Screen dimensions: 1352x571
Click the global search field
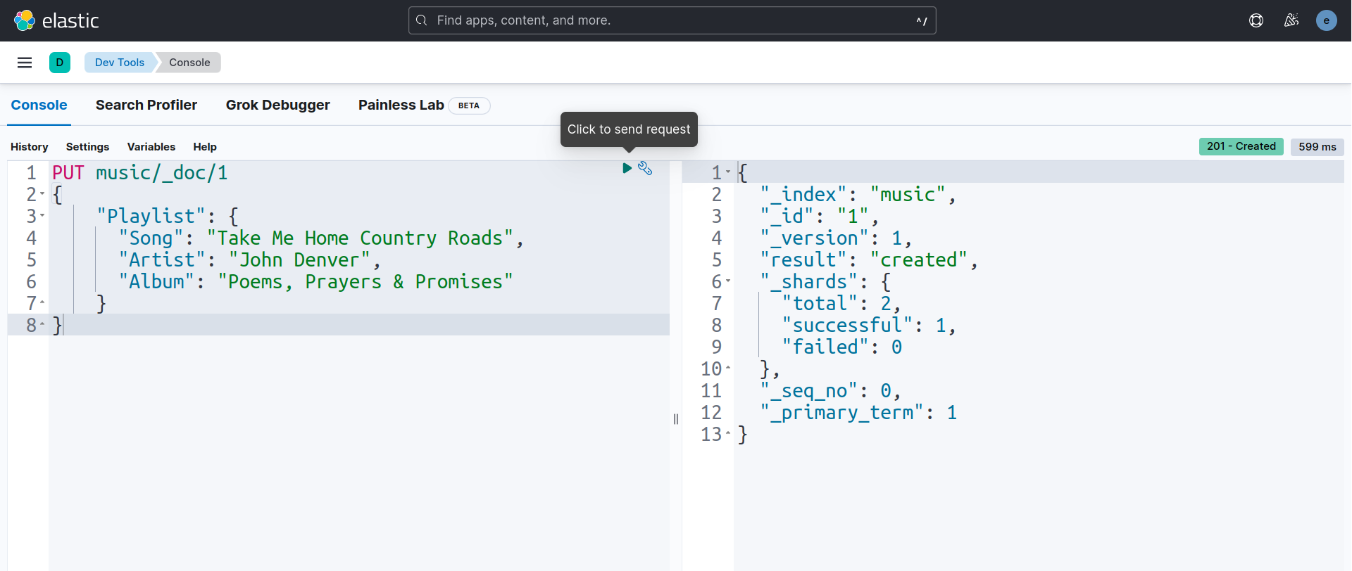[672, 20]
